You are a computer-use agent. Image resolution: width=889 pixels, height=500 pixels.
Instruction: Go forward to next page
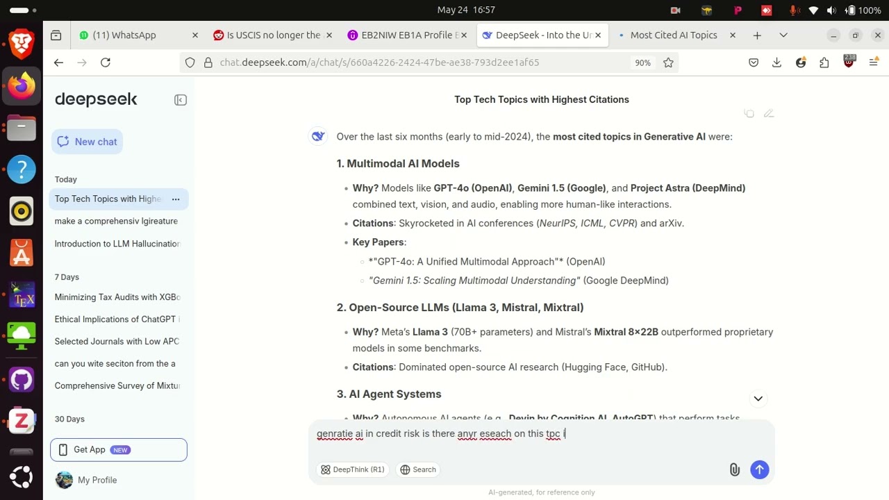pos(82,62)
